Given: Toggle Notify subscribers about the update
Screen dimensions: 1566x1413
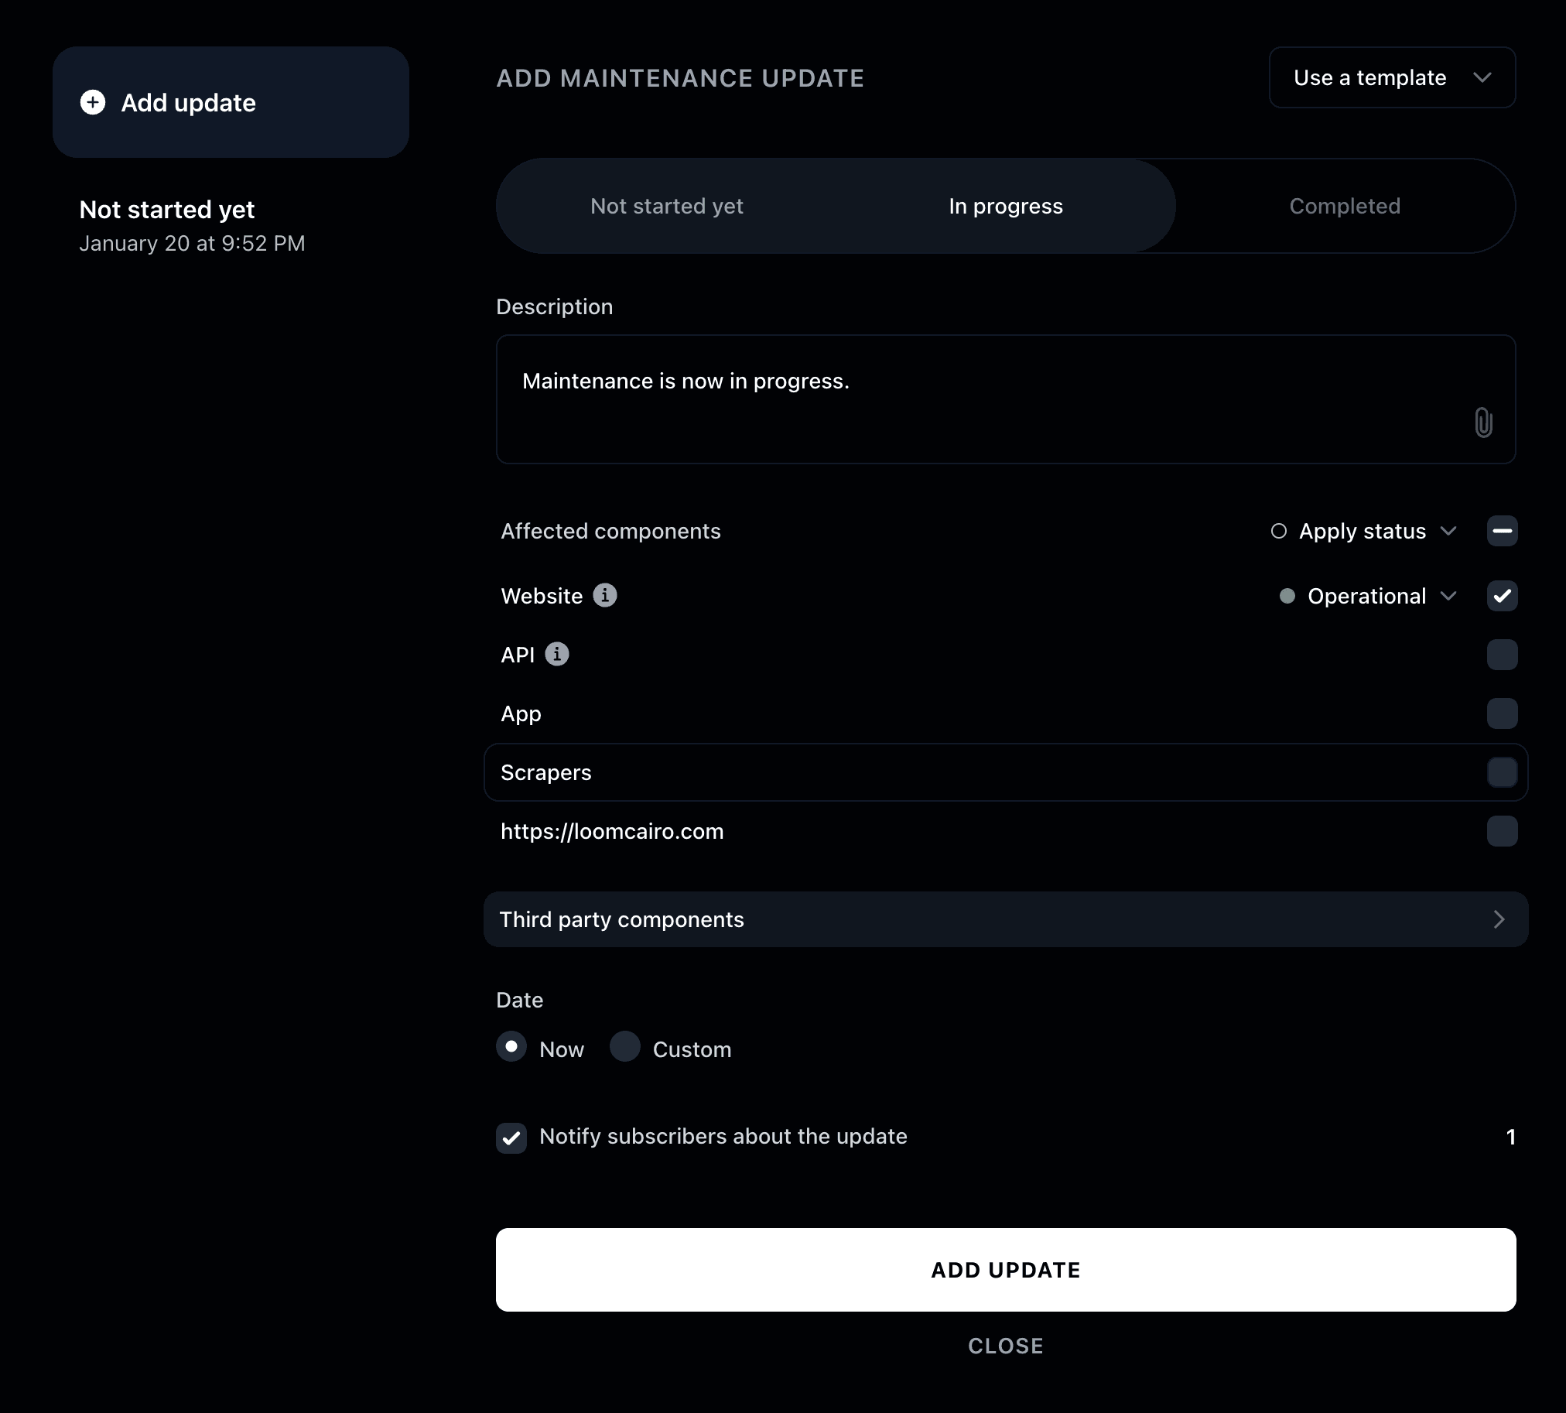Looking at the screenshot, I should pyautogui.click(x=511, y=1138).
